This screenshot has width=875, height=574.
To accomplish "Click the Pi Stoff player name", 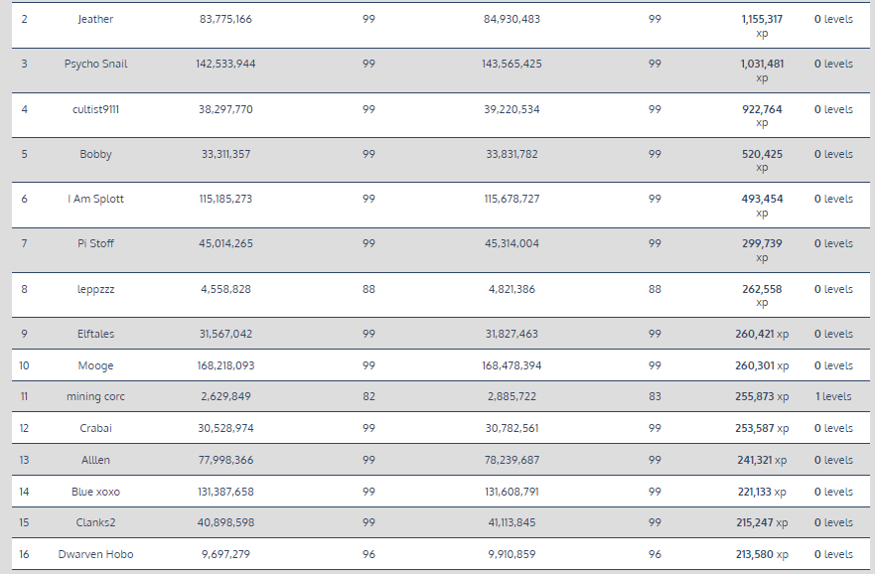I will coord(95,243).
